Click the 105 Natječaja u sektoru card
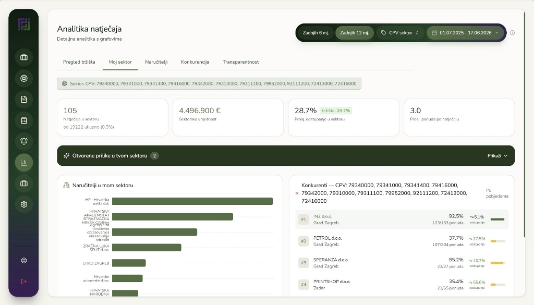534x305 pixels. 113,117
